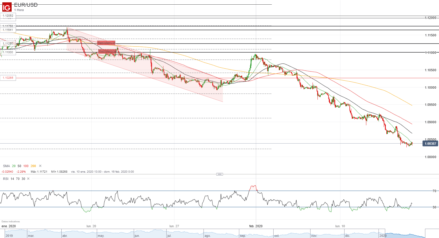Click the 'Máx 1.11721' statistic

[x=39, y=172]
